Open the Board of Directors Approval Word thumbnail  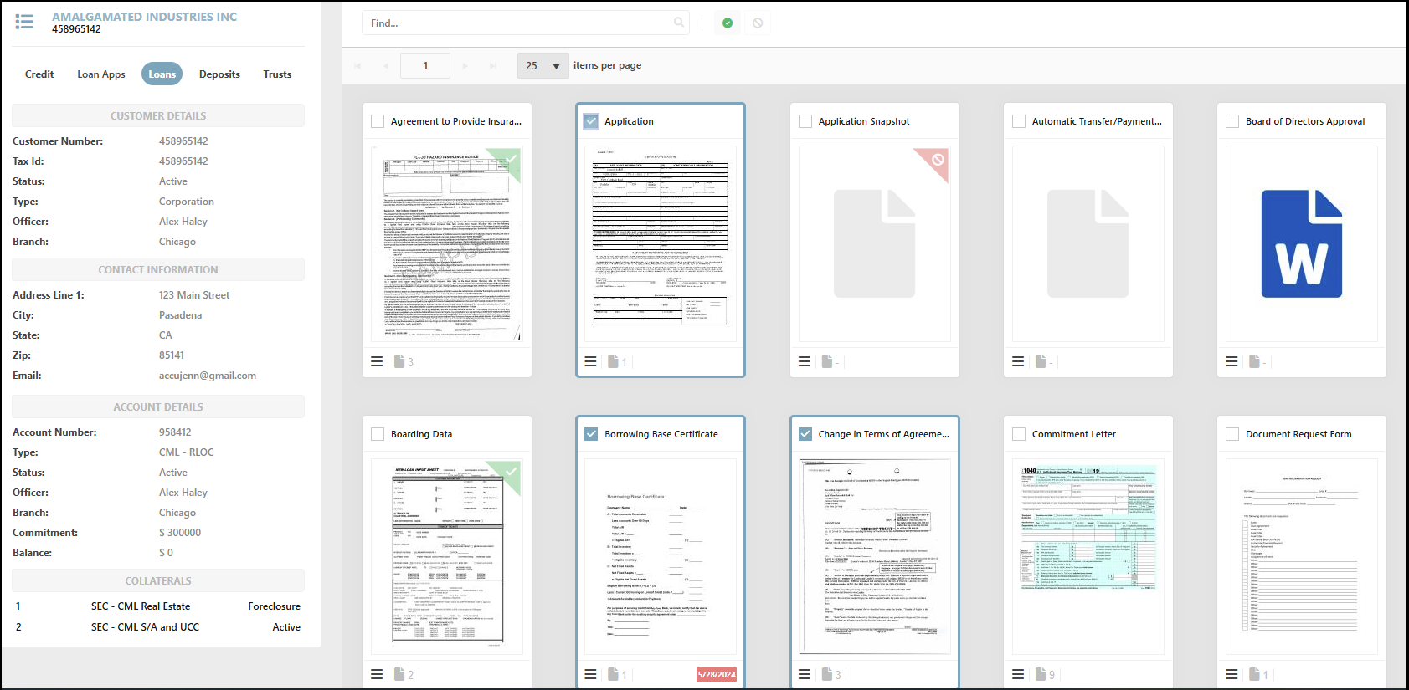[x=1301, y=243]
